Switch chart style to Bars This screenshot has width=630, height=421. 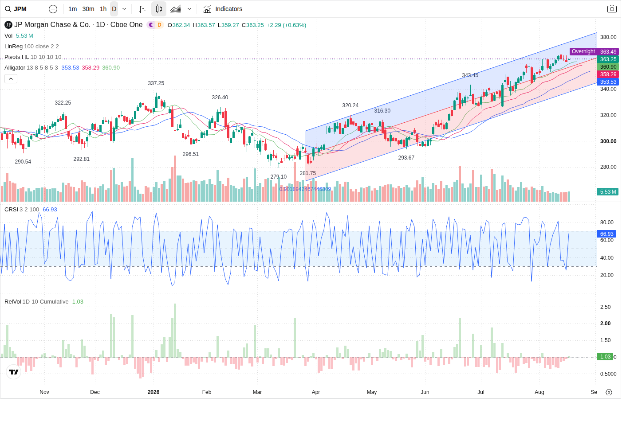142,9
